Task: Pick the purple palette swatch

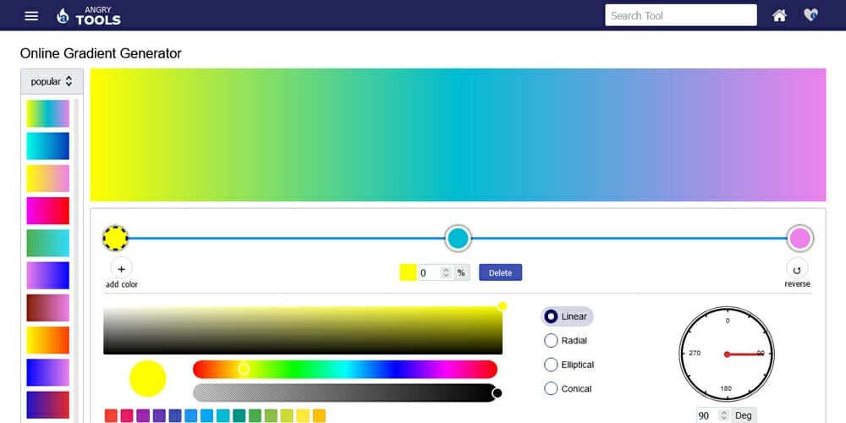Action: (143, 415)
